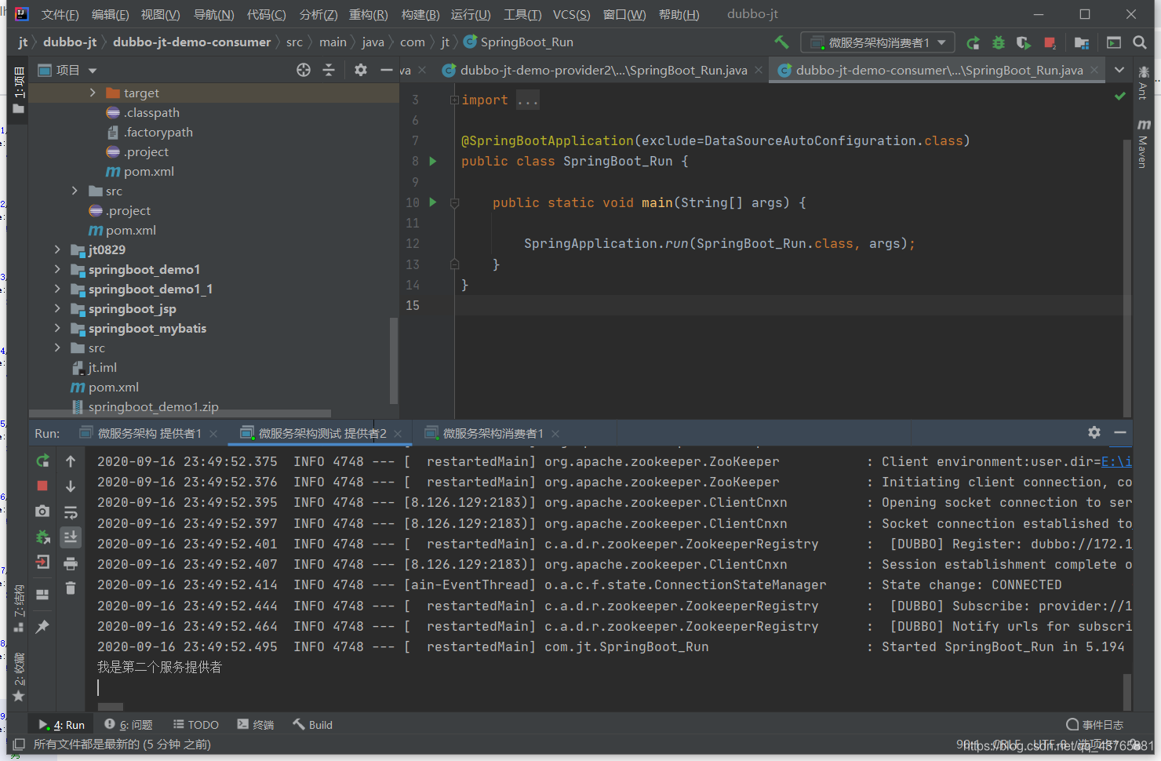
Task: Minimize the Run tool window
Action: point(1120,432)
